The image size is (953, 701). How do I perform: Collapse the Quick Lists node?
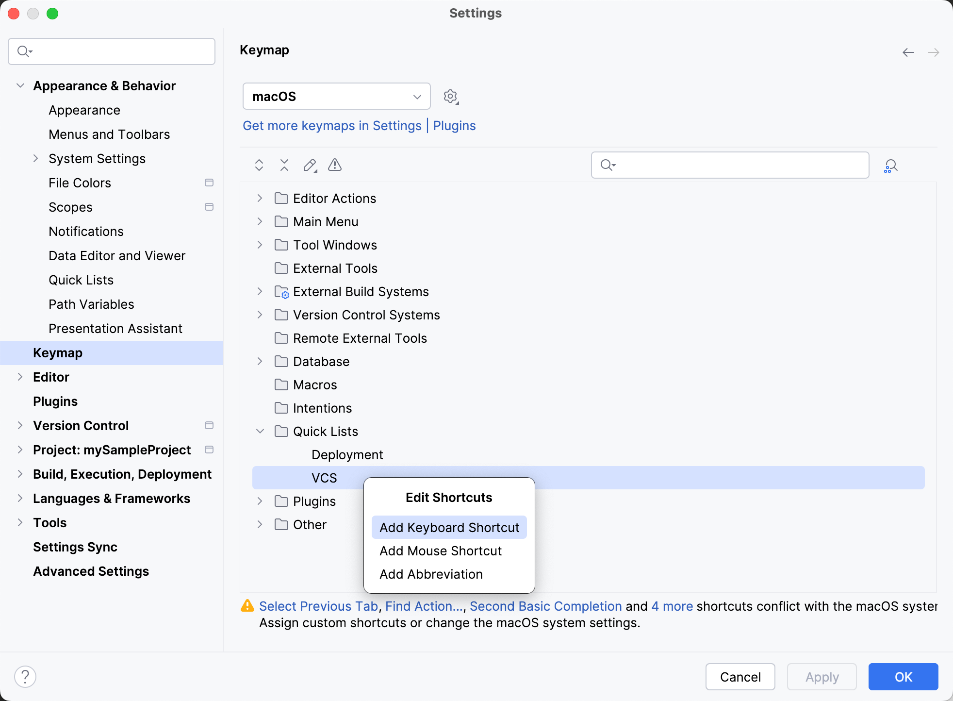260,431
